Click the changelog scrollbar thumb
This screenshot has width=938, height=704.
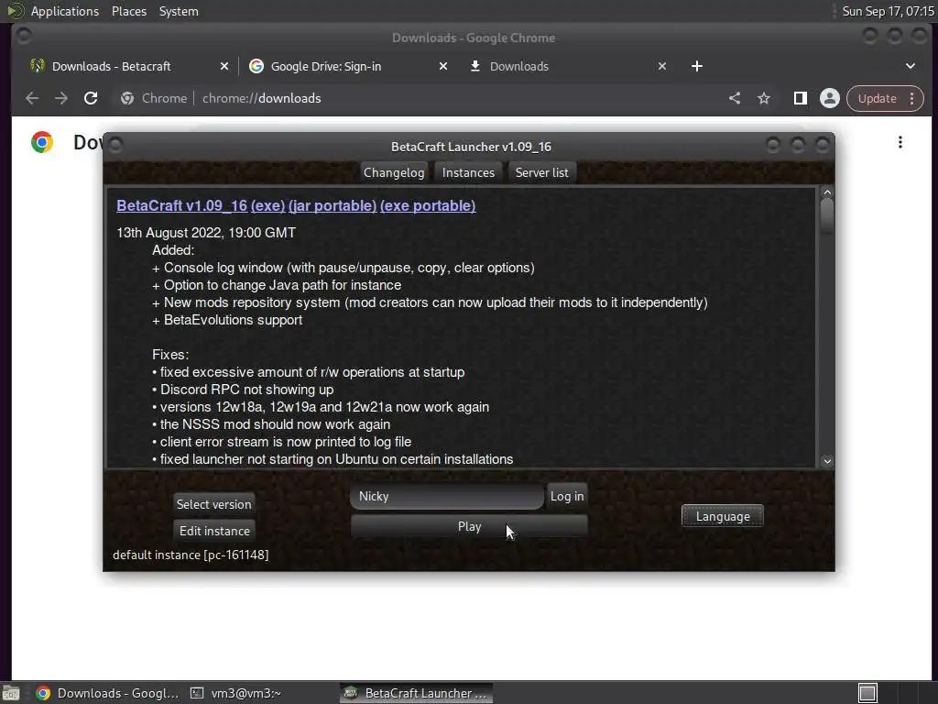coord(827,216)
